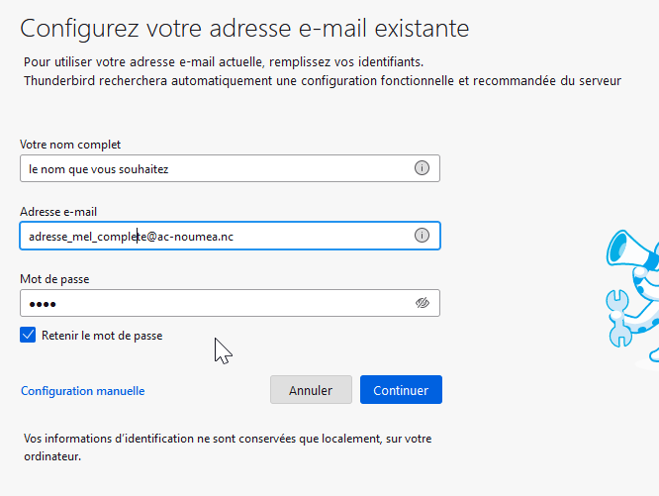Image resolution: width=659 pixels, height=496 pixels.
Task: Click the 'Retenir le mot de passe' label text
Action: [x=102, y=336]
